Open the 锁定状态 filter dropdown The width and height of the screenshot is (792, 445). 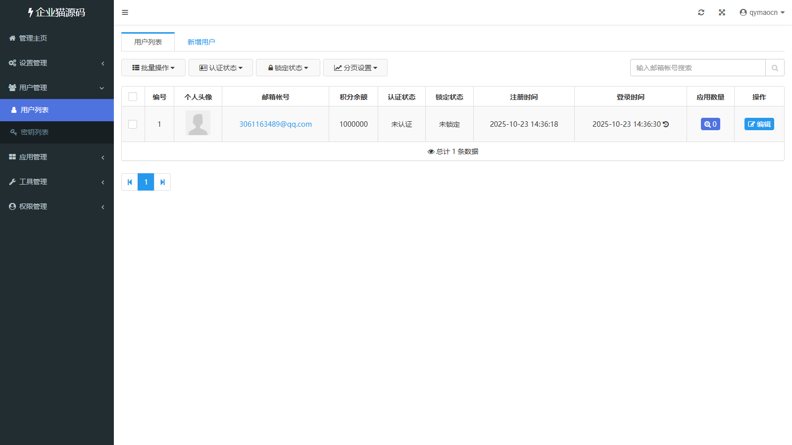tap(288, 68)
